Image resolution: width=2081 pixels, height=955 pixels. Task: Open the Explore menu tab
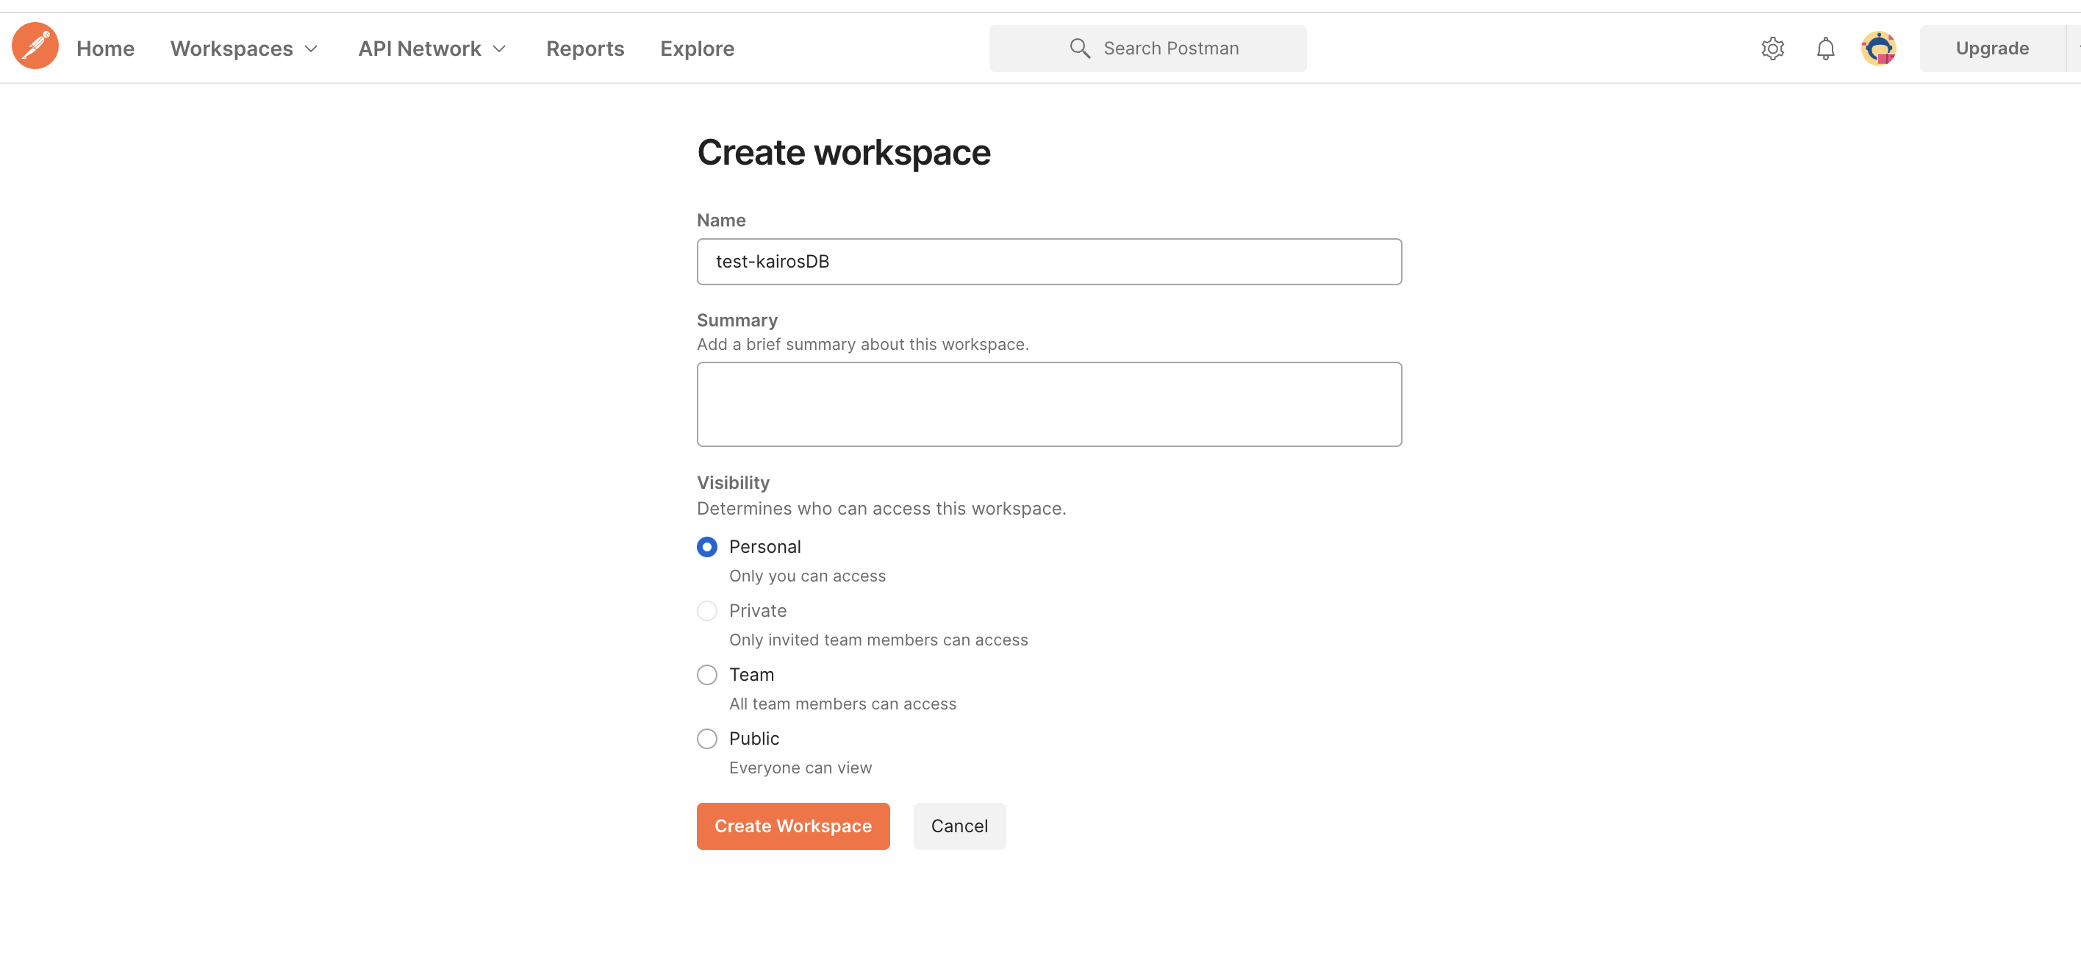tap(697, 46)
